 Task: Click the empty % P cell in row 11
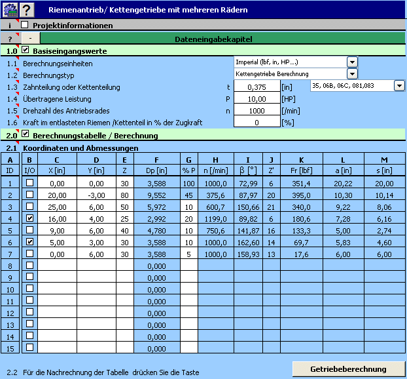point(189,301)
